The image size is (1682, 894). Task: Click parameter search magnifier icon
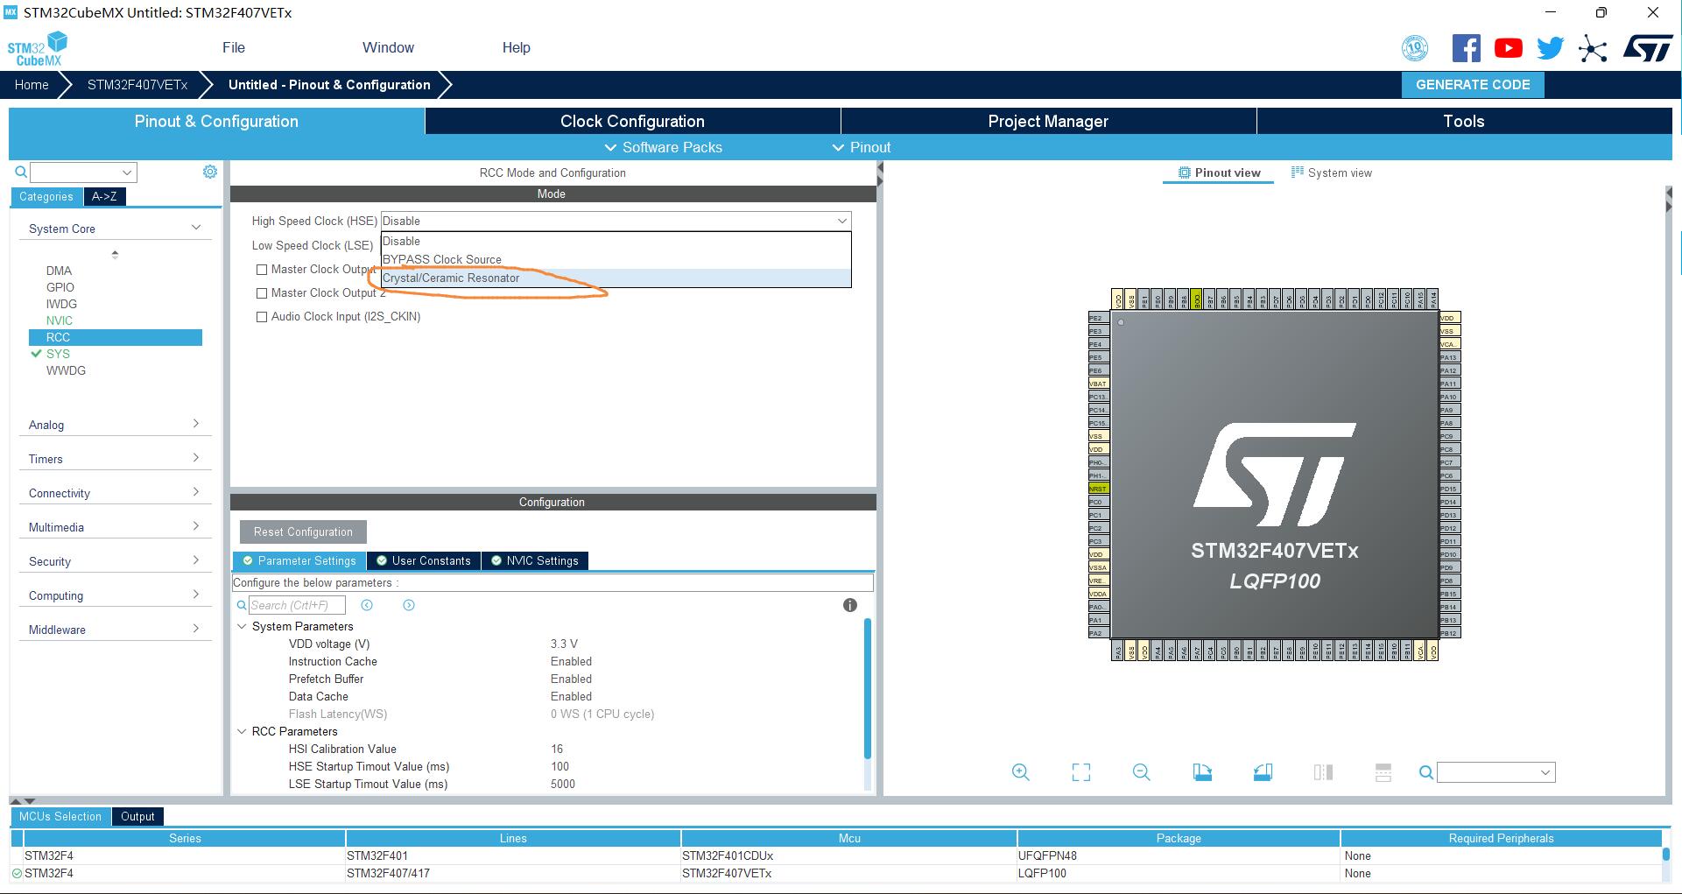pyautogui.click(x=242, y=605)
